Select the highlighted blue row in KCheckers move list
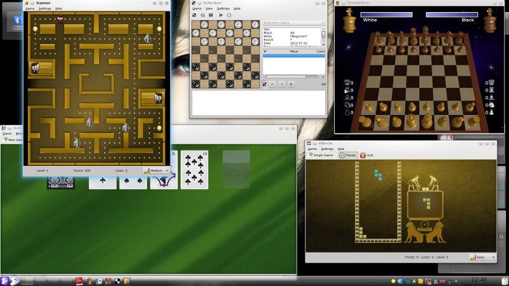The image size is (509, 286). click(x=294, y=56)
